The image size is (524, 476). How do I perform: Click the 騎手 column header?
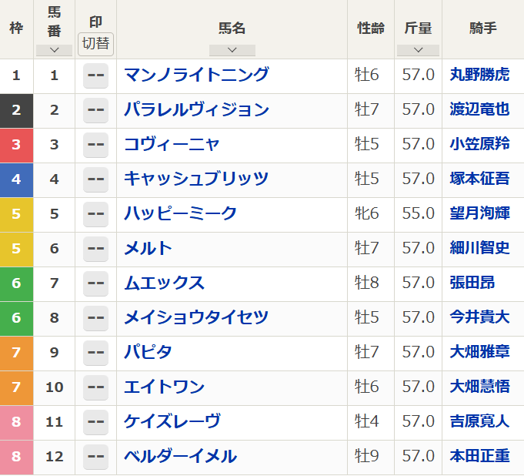click(482, 28)
